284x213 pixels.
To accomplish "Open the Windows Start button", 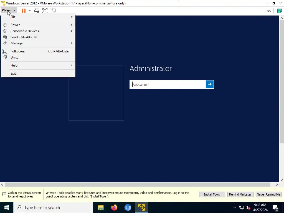I will (x=7, y=207).
